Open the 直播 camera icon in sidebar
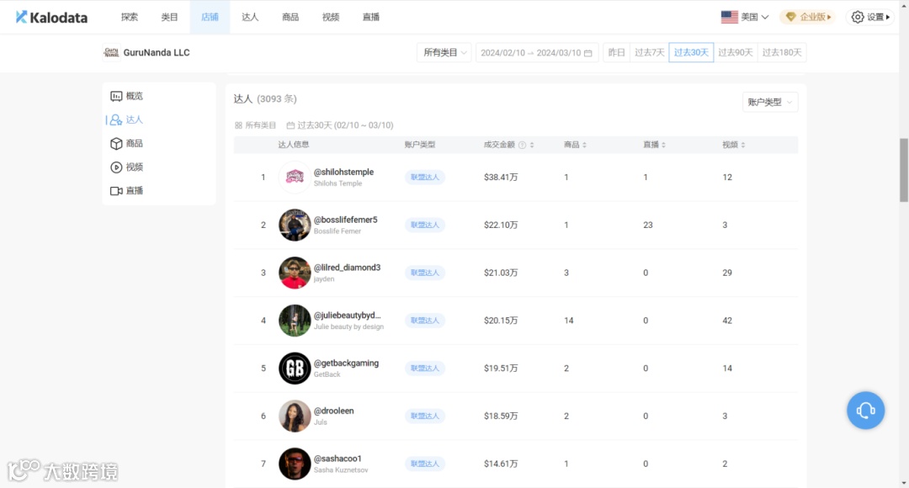Image resolution: width=909 pixels, height=488 pixels. 116,191
